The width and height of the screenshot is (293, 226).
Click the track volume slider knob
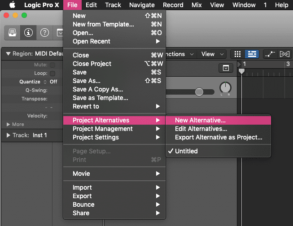199,92
